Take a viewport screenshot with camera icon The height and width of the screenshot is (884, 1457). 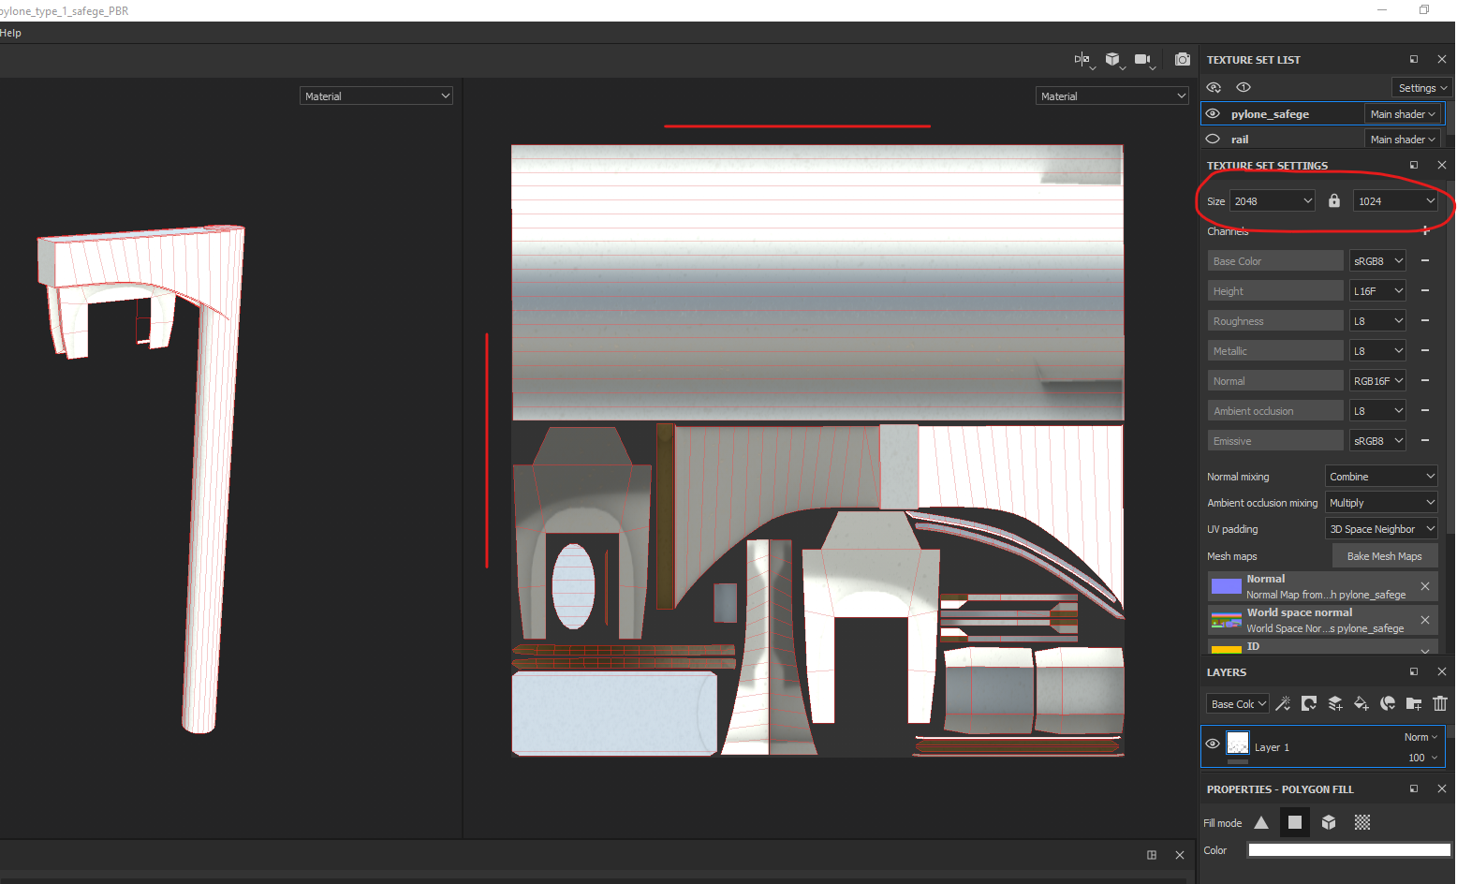(x=1183, y=59)
